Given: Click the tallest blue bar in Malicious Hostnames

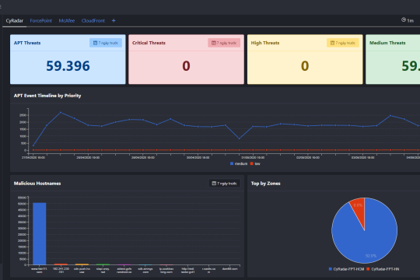Looking at the screenshot, I should pos(40,233).
